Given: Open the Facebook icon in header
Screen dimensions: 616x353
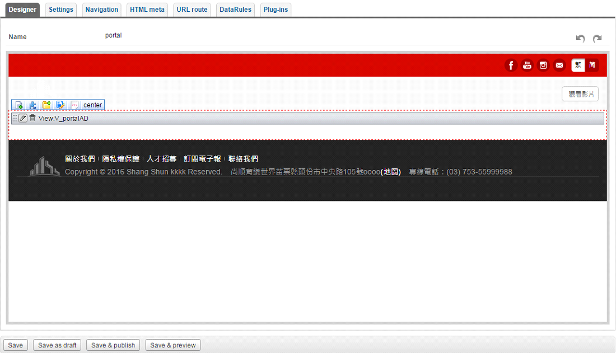Looking at the screenshot, I should [x=511, y=65].
